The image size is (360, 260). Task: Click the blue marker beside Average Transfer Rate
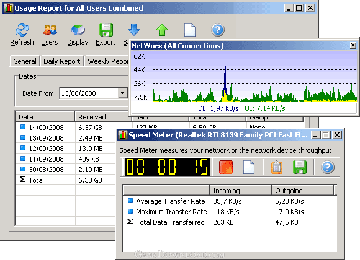[130, 201]
